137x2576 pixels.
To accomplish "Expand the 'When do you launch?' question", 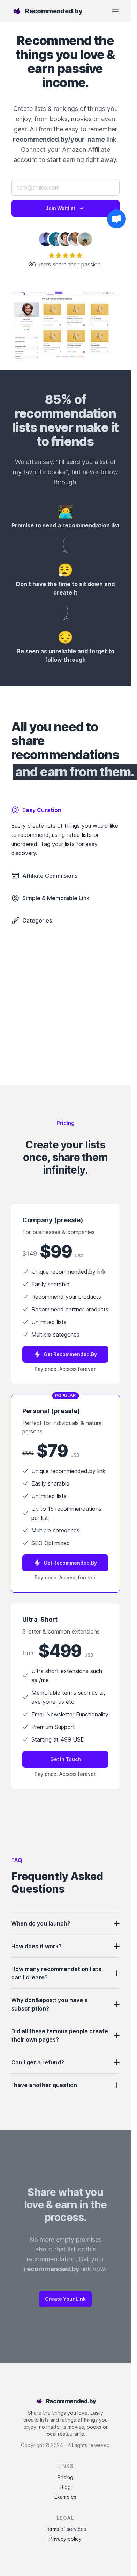I will click(x=65, y=1923).
